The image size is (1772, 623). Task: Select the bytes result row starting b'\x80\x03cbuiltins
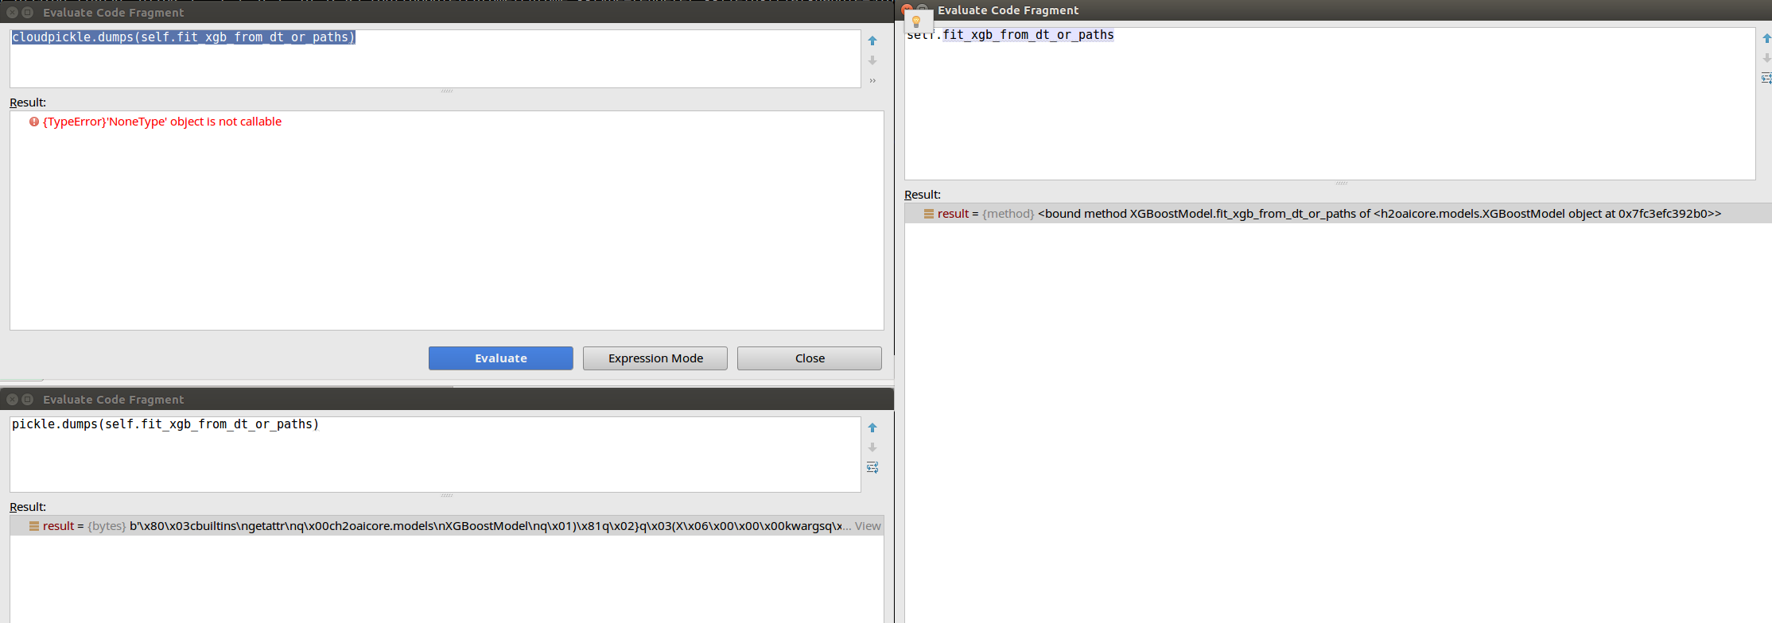(x=446, y=526)
